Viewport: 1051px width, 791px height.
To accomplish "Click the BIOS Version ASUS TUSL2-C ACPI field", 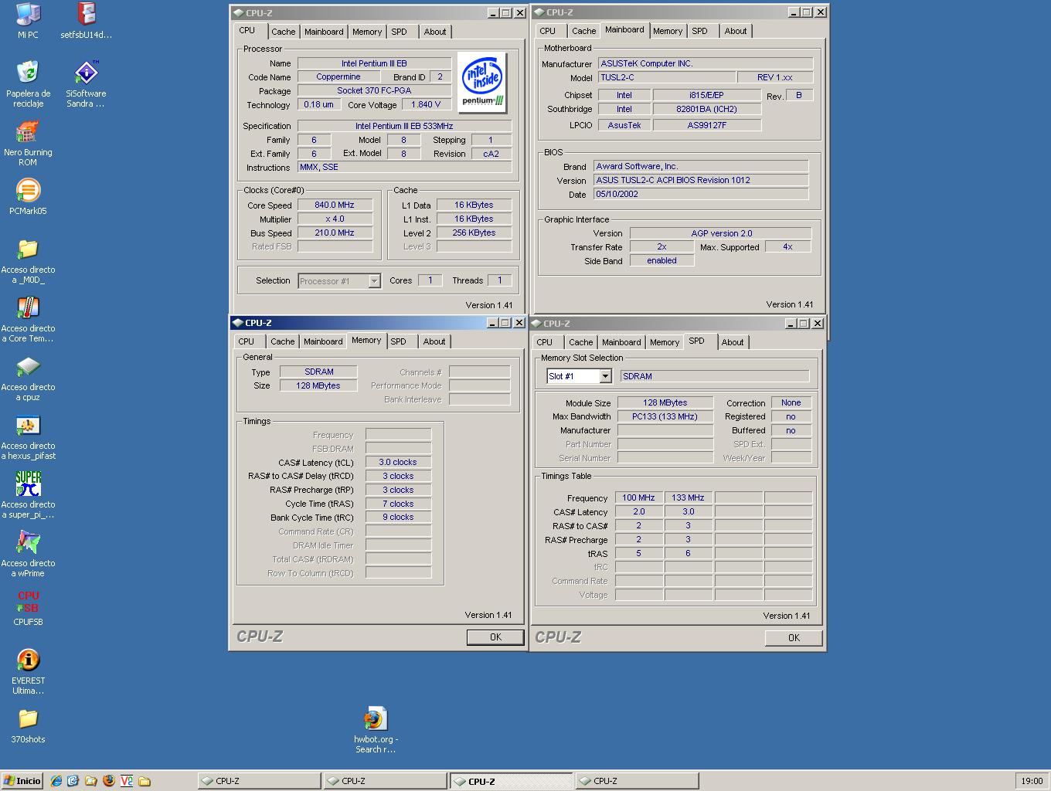I will tap(700, 180).
